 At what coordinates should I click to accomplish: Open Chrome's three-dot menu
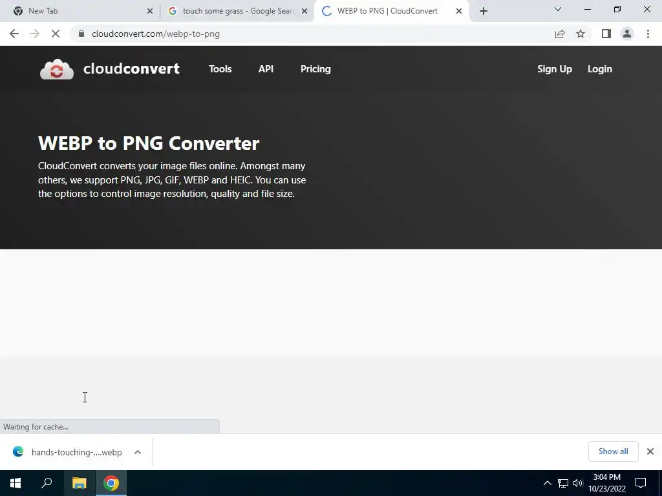click(648, 34)
